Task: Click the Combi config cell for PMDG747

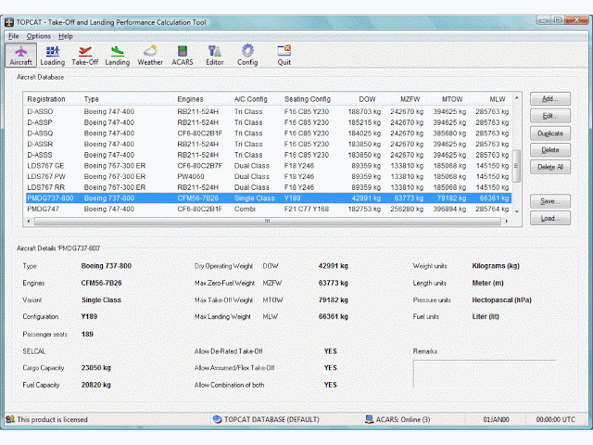Action: 245,209
